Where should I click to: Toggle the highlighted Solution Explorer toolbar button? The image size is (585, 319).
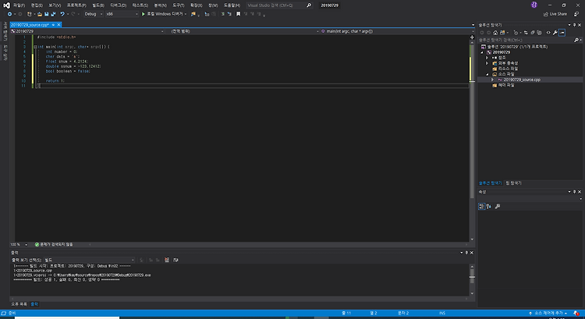[562, 33]
